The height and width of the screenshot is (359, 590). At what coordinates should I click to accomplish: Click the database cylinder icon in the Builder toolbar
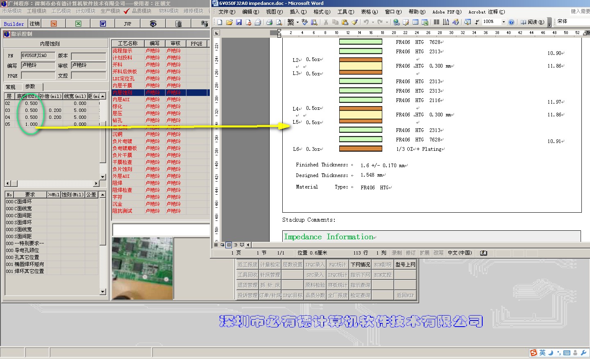[178, 24]
